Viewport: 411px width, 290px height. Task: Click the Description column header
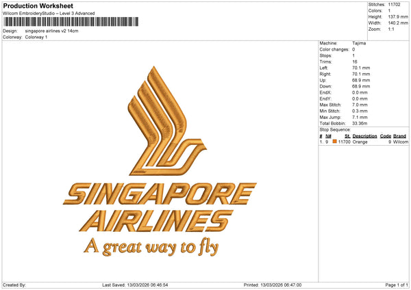pos(364,136)
